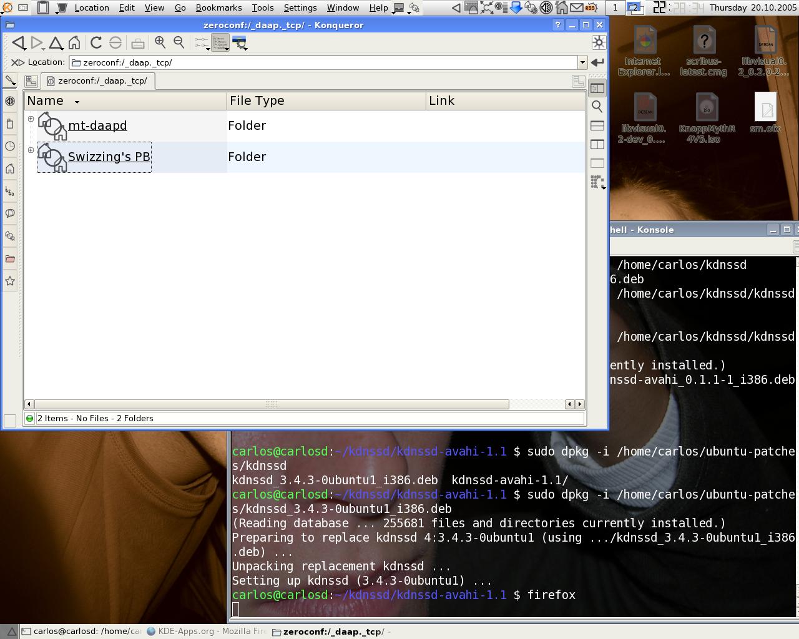The image size is (799, 639).
Task: Open the sidebar speech bubble panel
Action: 10,213
